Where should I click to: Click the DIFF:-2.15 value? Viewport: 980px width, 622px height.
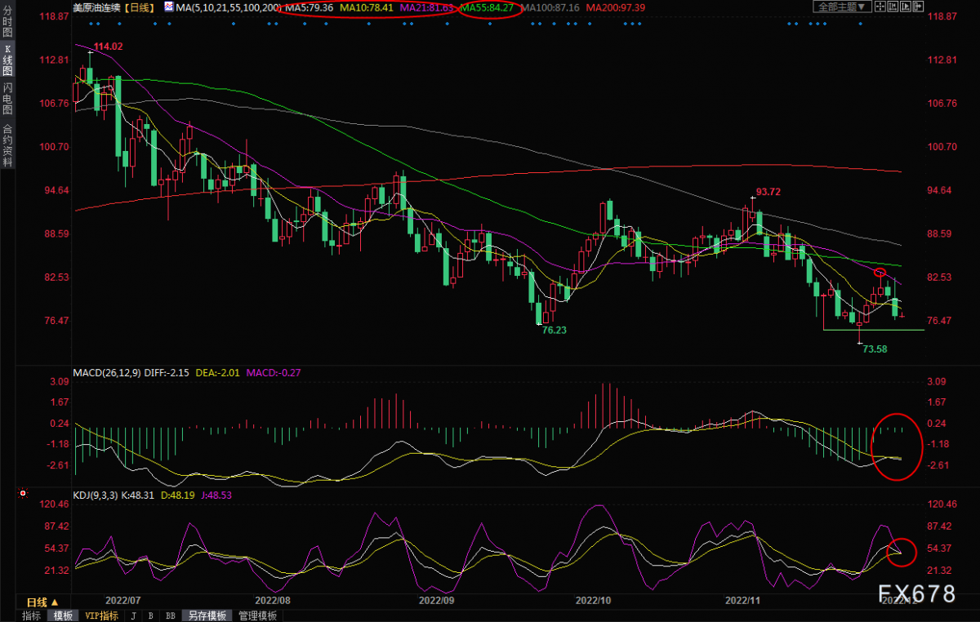pyautogui.click(x=165, y=373)
